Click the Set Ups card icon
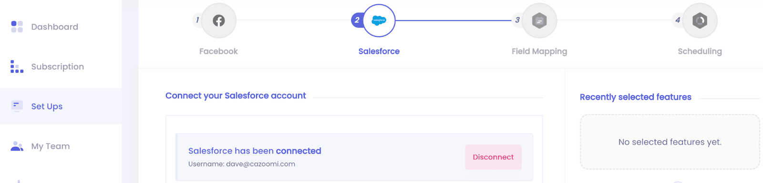The height and width of the screenshot is (183, 763). [x=17, y=106]
